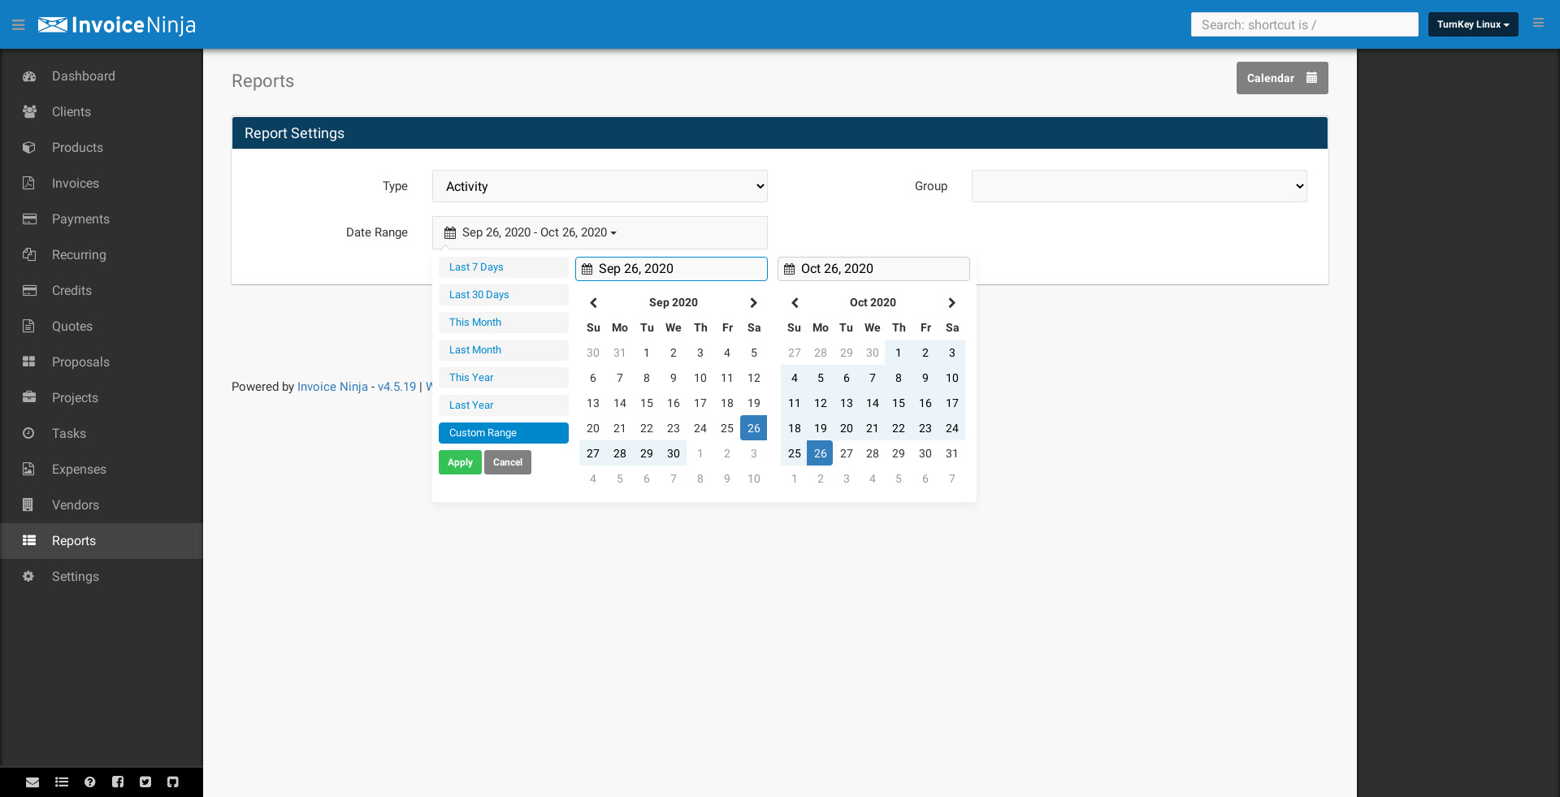Toggle the right sidebar menu icon

tap(1538, 24)
